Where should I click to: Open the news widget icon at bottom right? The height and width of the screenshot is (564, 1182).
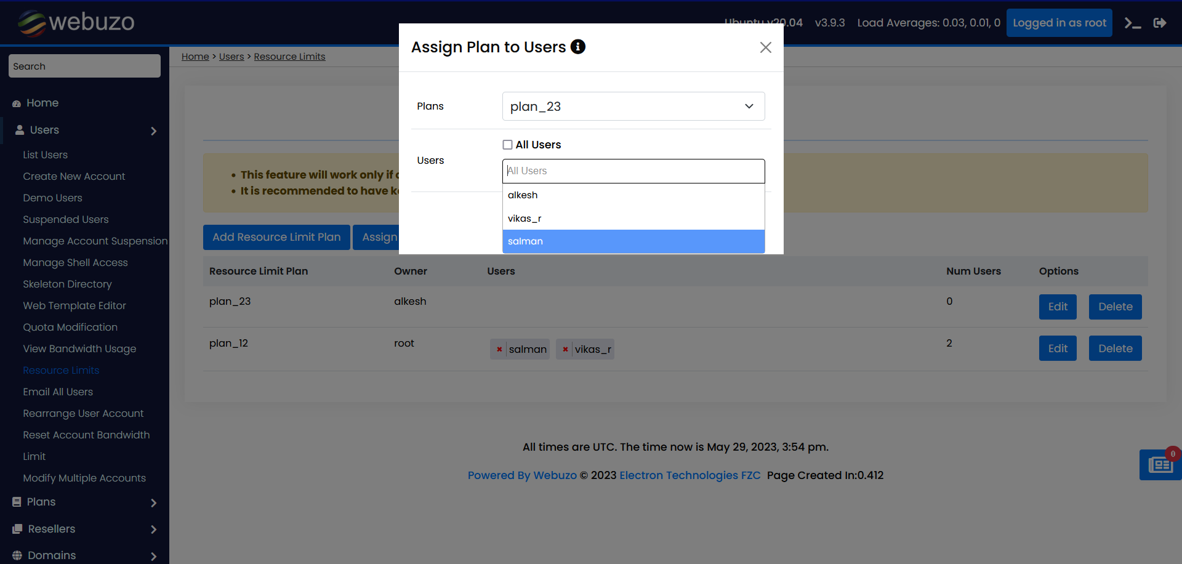(1160, 464)
